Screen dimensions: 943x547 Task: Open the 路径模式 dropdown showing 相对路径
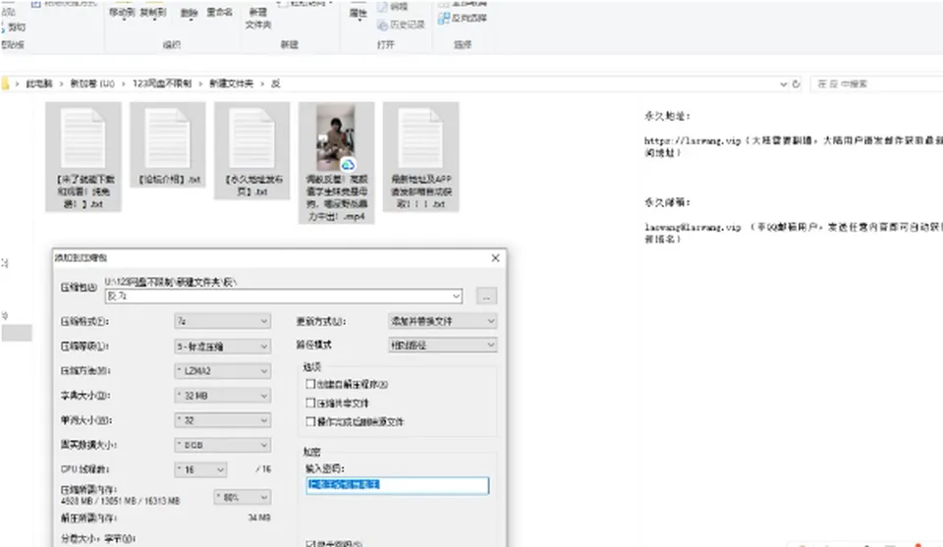click(443, 345)
